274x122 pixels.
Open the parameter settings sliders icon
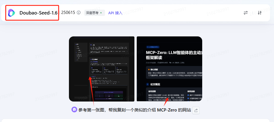[x=260, y=13]
